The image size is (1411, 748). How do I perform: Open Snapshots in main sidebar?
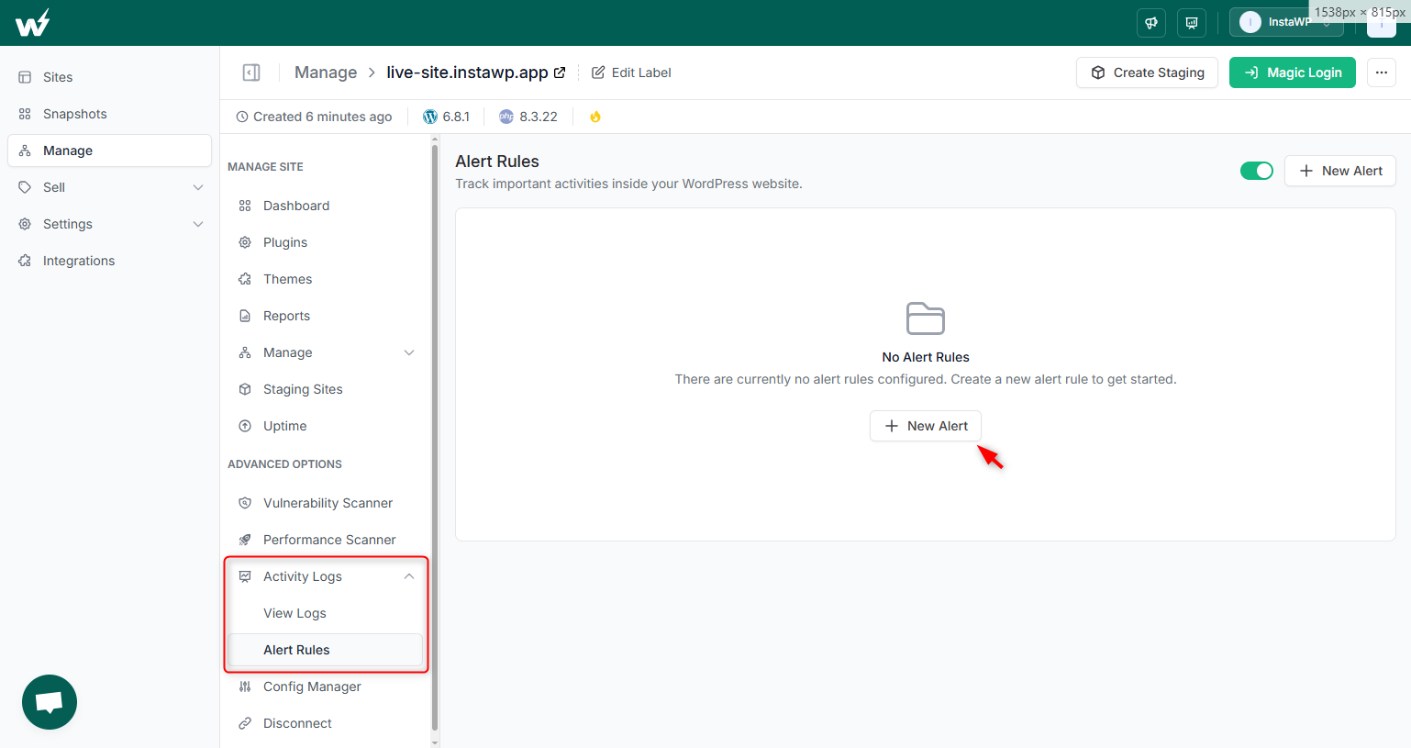(109, 114)
